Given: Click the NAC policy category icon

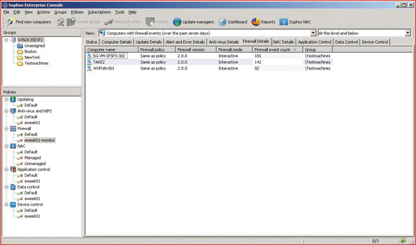Looking at the screenshot, I should click(x=13, y=146).
